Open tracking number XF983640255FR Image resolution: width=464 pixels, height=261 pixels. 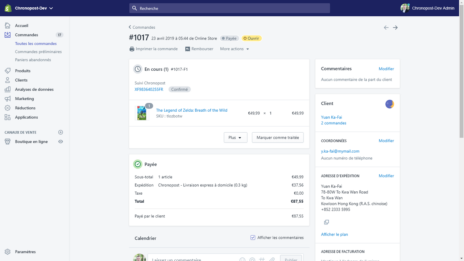149,89
